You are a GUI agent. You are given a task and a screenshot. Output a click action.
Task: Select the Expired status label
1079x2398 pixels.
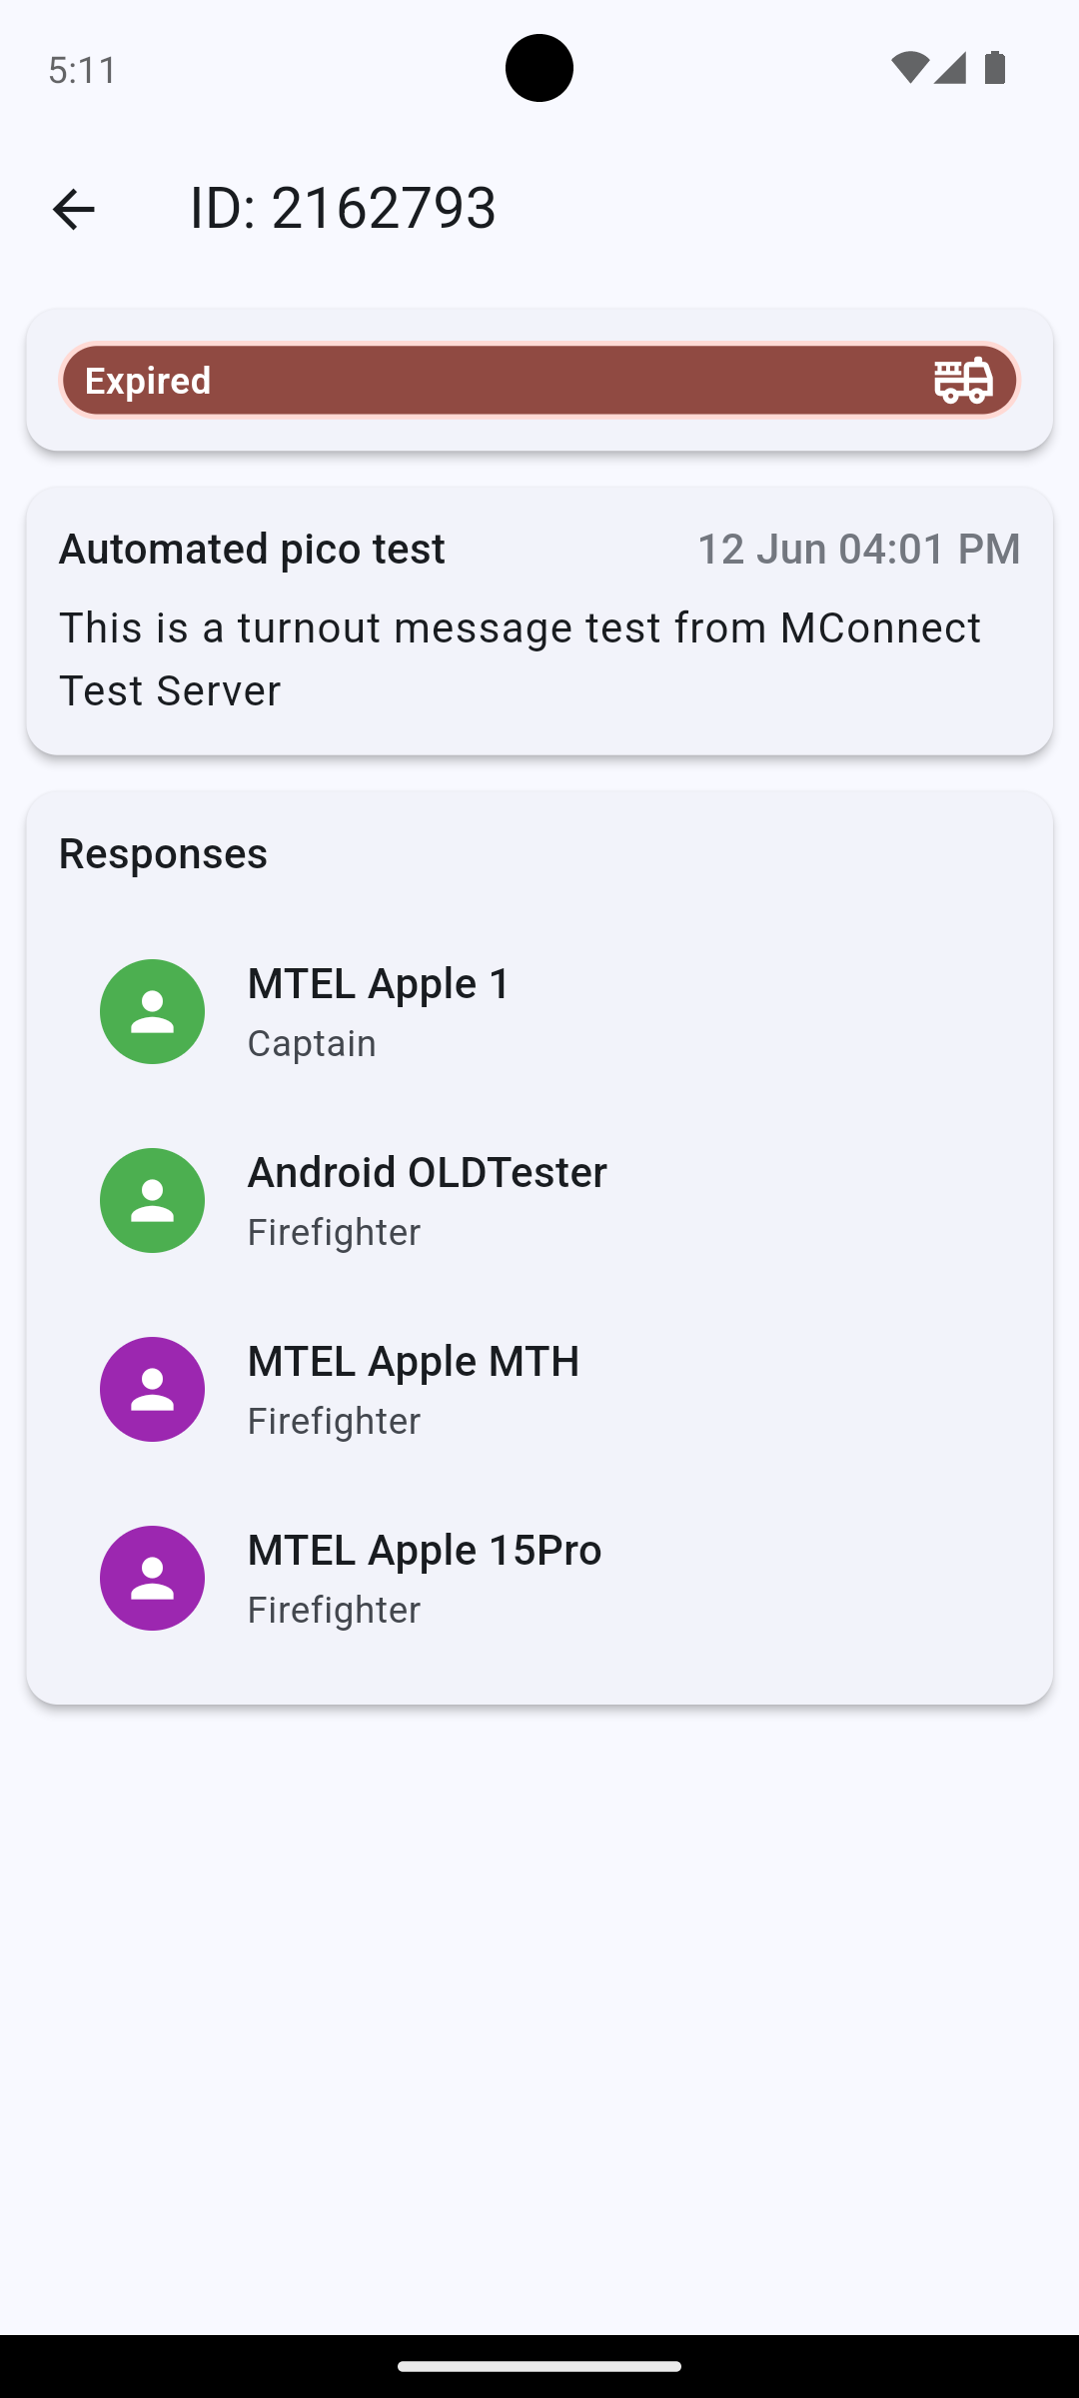148,381
